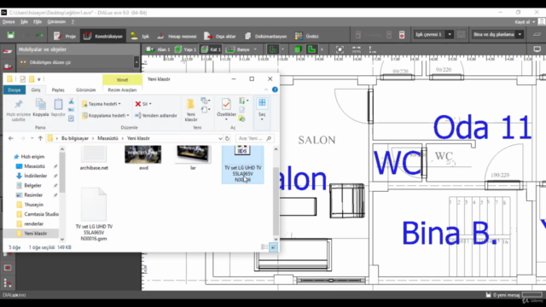Click Bu bilgisayar in the address path
546x307 pixels.
coord(75,138)
